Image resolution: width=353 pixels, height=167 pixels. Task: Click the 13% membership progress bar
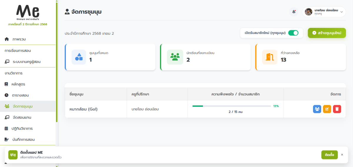(x=232, y=106)
